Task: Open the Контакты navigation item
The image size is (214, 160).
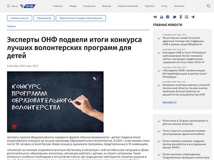Action: click(x=179, y=6)
